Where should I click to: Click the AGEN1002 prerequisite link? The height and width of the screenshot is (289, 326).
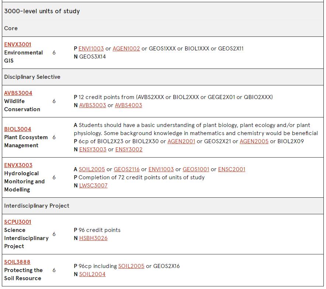pos(126,49)
